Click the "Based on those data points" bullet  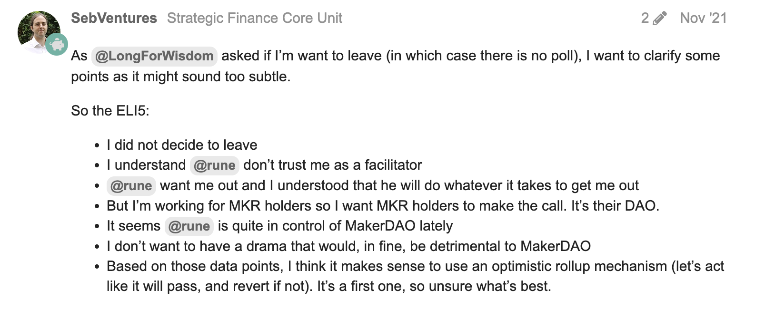point(415,276)
